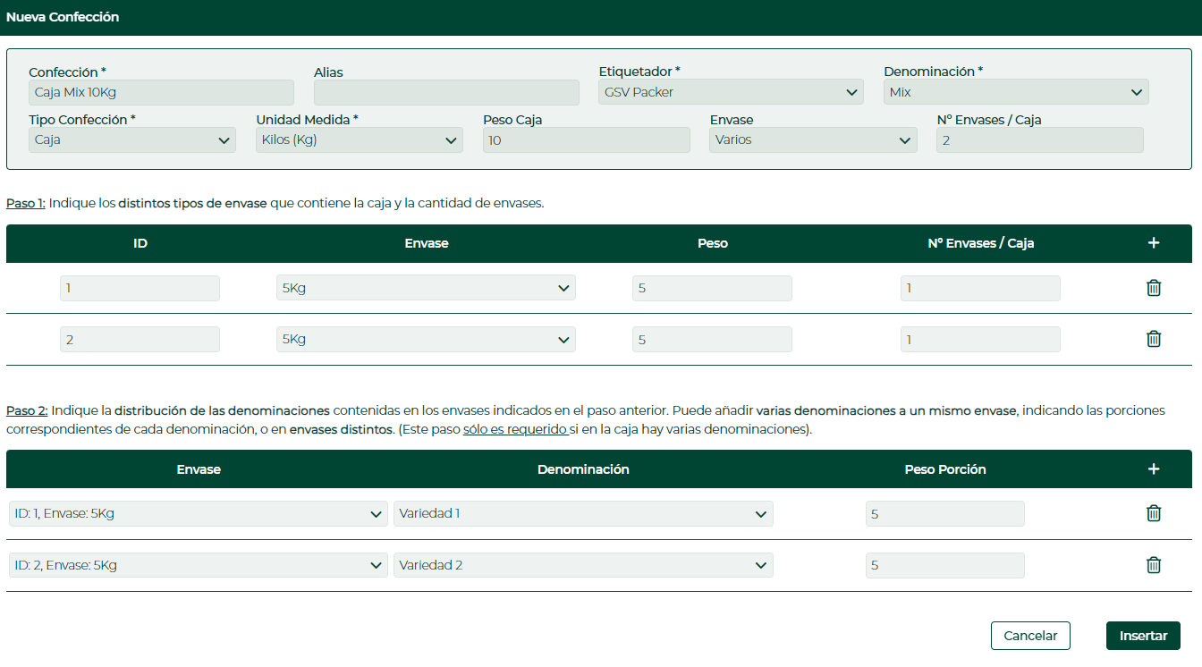Click Nº Envases / Caja field in row ID 1

[x=980, y=288]
